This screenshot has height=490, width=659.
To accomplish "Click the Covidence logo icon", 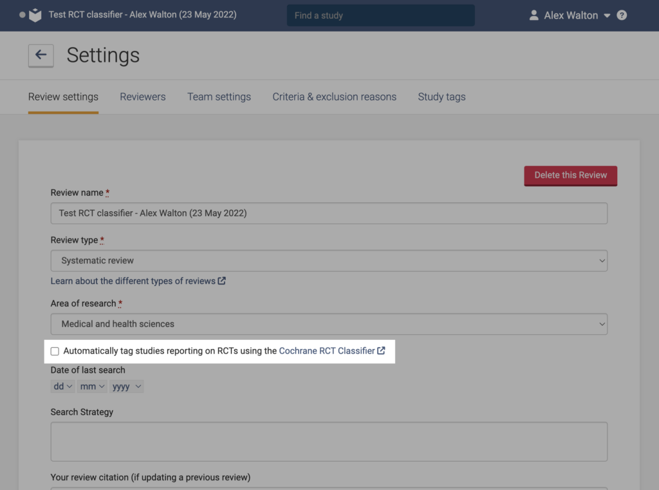I will pyautogui.click(x=35, y=15).
